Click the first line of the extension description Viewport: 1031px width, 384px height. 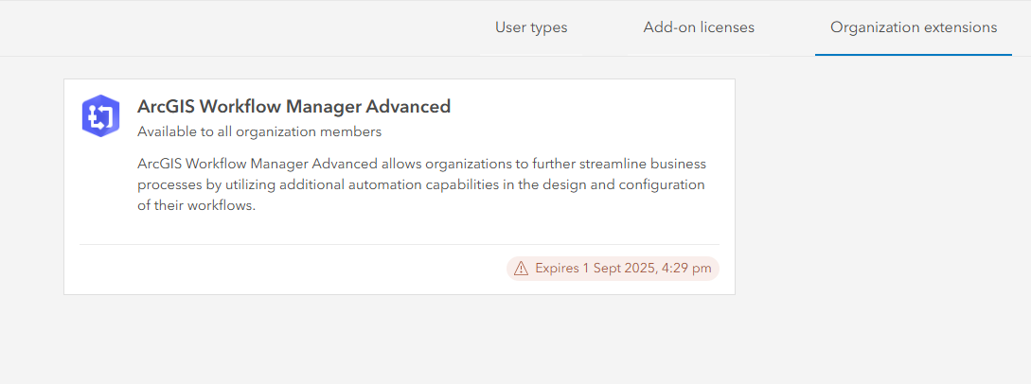coord(421,164)
